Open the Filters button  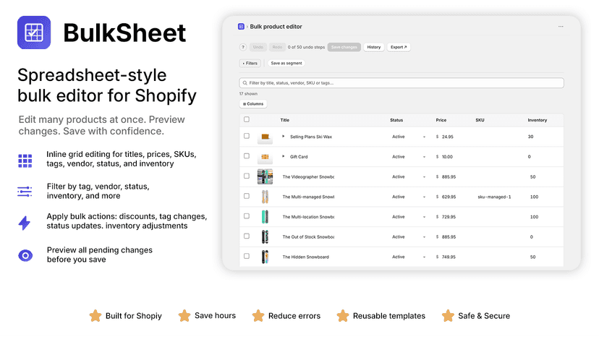point(250,63)
